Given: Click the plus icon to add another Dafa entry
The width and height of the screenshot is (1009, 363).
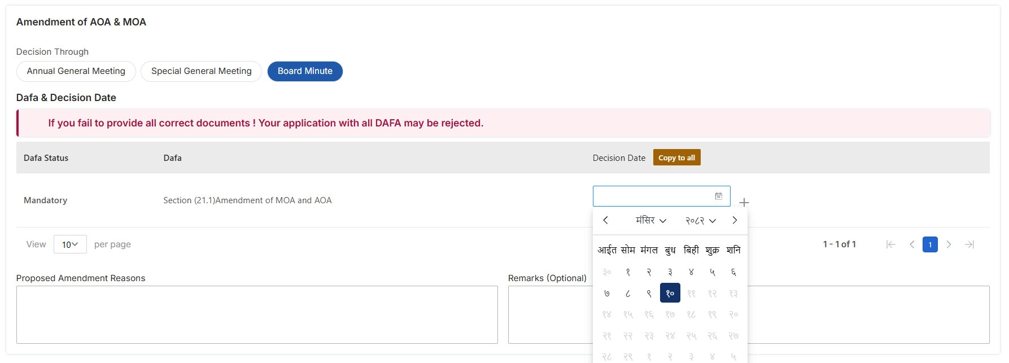Looking at the screenshot, I should click(744, 202).
